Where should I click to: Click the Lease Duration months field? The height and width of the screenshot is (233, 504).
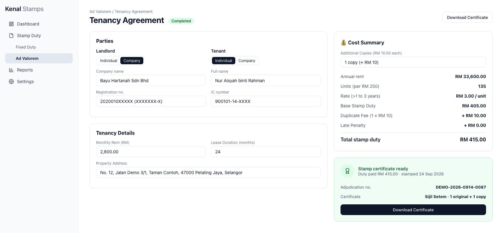pos(266,152)
